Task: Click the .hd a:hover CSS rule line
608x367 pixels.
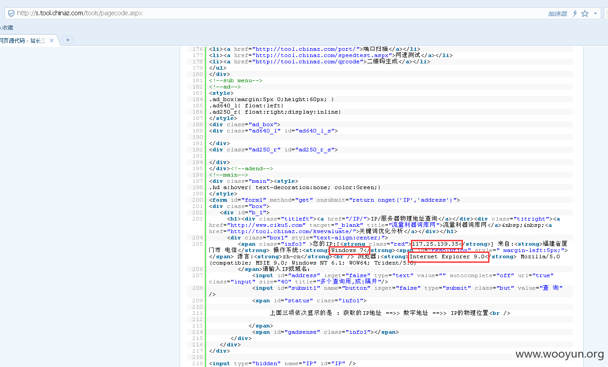Action: click(295, 187)
